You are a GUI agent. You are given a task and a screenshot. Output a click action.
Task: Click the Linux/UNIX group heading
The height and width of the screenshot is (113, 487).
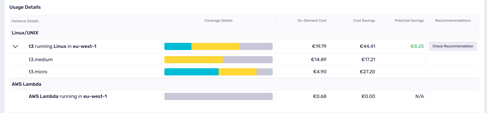point(25,33)
